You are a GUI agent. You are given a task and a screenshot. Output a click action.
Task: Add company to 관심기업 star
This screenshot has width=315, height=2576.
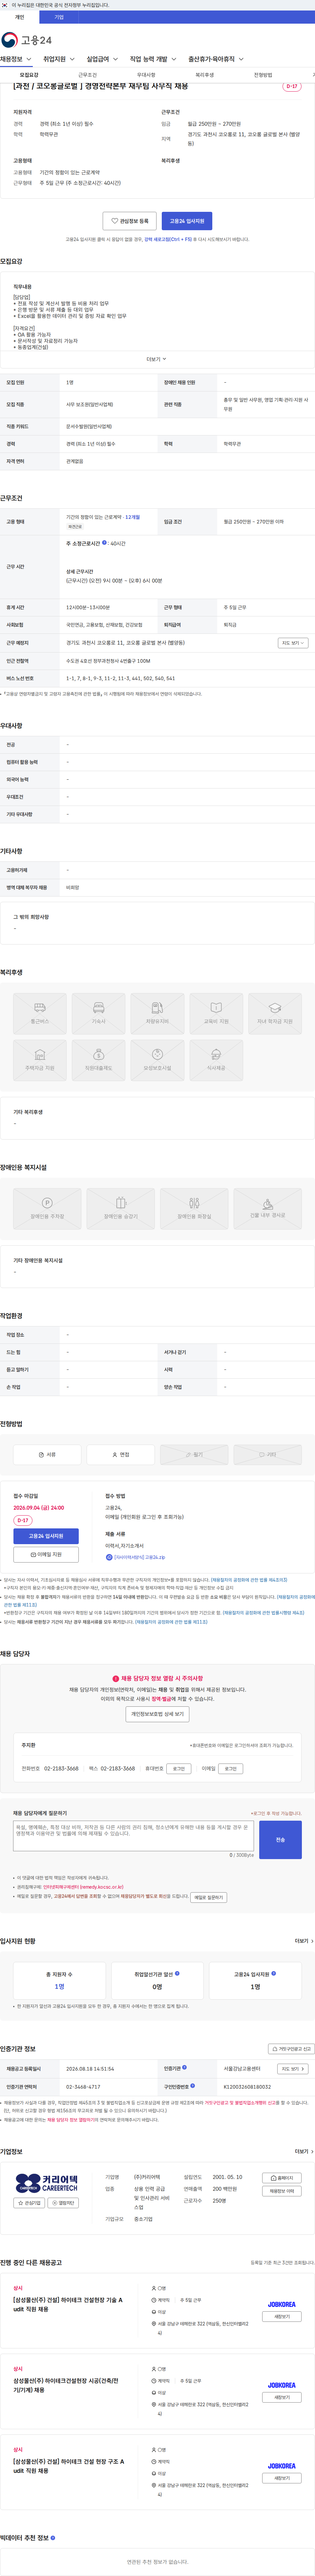(x=29, y=2203)
